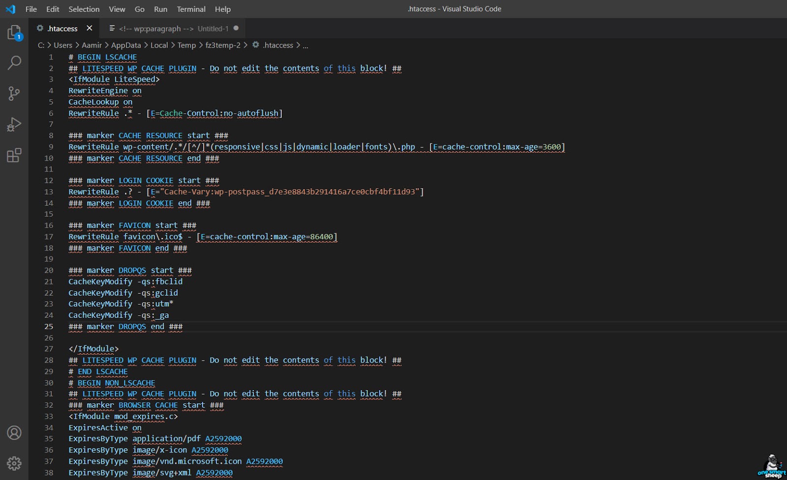Open the Edit menu
787x480 pixels.
coord(53,9)
